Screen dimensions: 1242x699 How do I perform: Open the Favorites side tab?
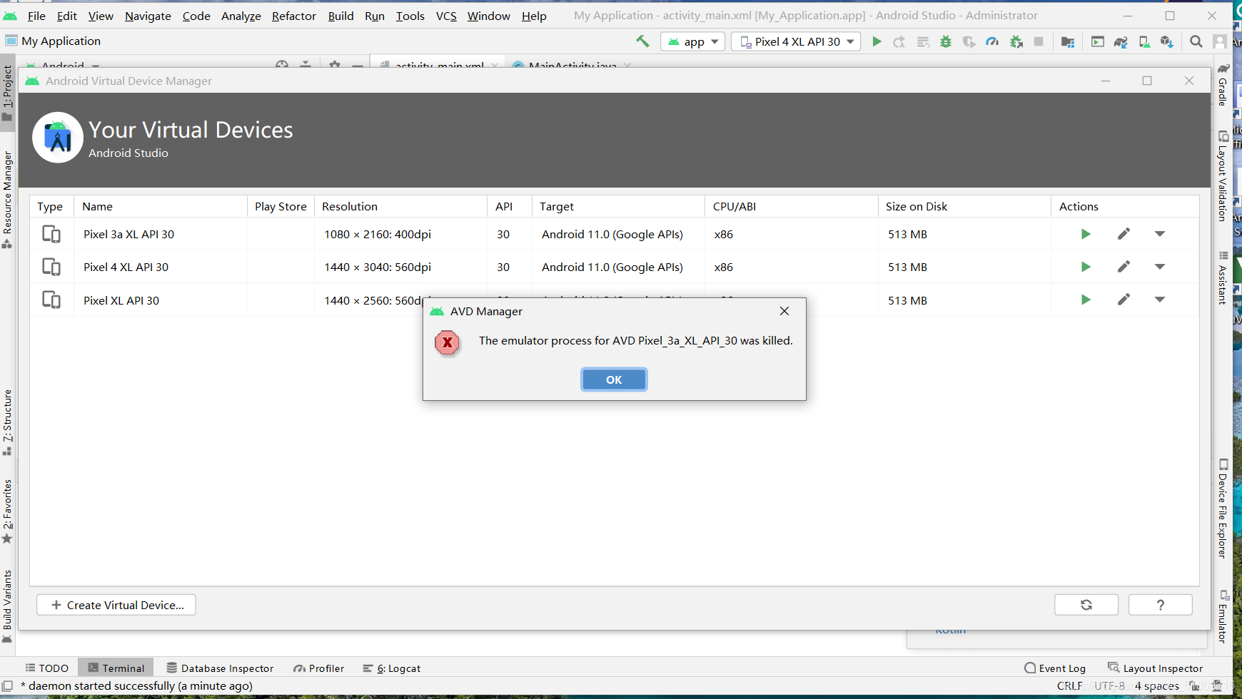pos(8,511)
